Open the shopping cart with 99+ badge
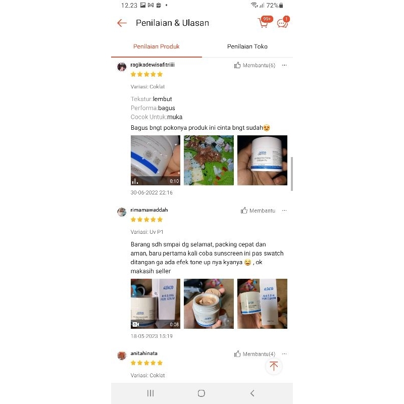 pos(264,22)
